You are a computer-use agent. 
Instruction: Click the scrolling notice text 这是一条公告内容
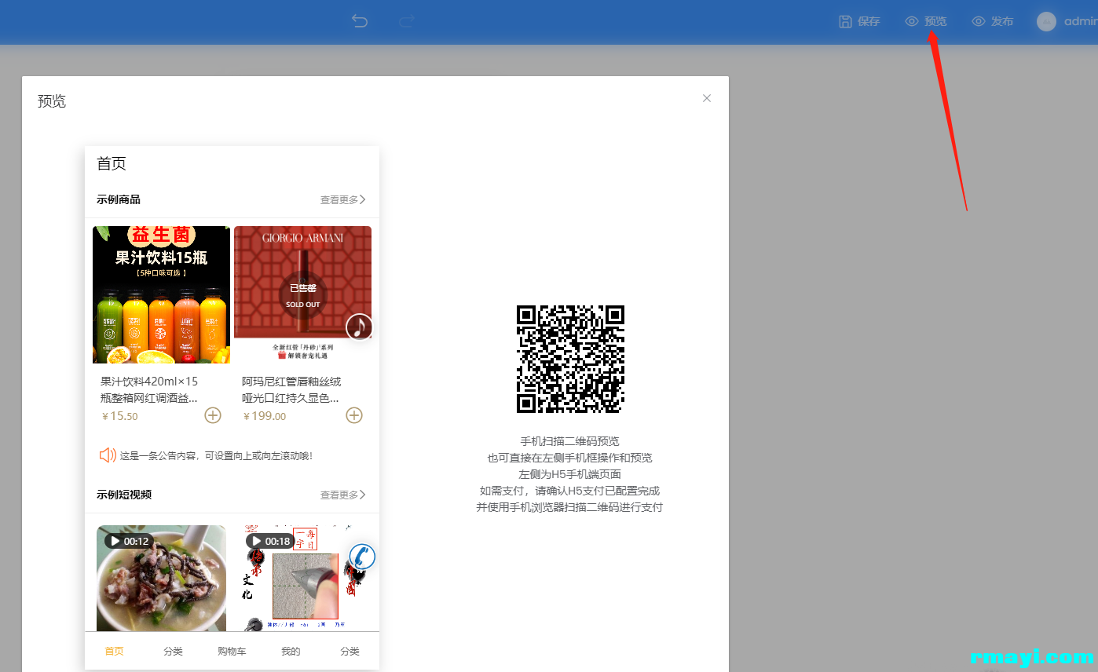216,455
